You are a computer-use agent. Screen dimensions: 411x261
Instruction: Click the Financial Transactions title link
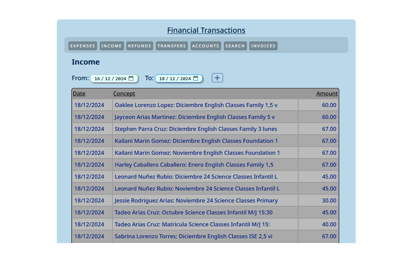pos(206,30)
